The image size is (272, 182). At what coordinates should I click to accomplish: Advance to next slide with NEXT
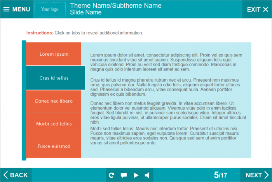[256, 175]
